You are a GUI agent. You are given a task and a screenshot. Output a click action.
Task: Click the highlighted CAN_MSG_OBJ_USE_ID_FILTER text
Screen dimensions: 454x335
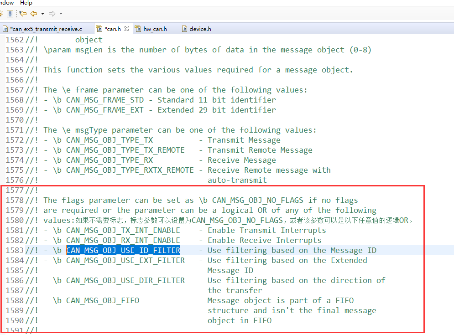coord(123,250)
